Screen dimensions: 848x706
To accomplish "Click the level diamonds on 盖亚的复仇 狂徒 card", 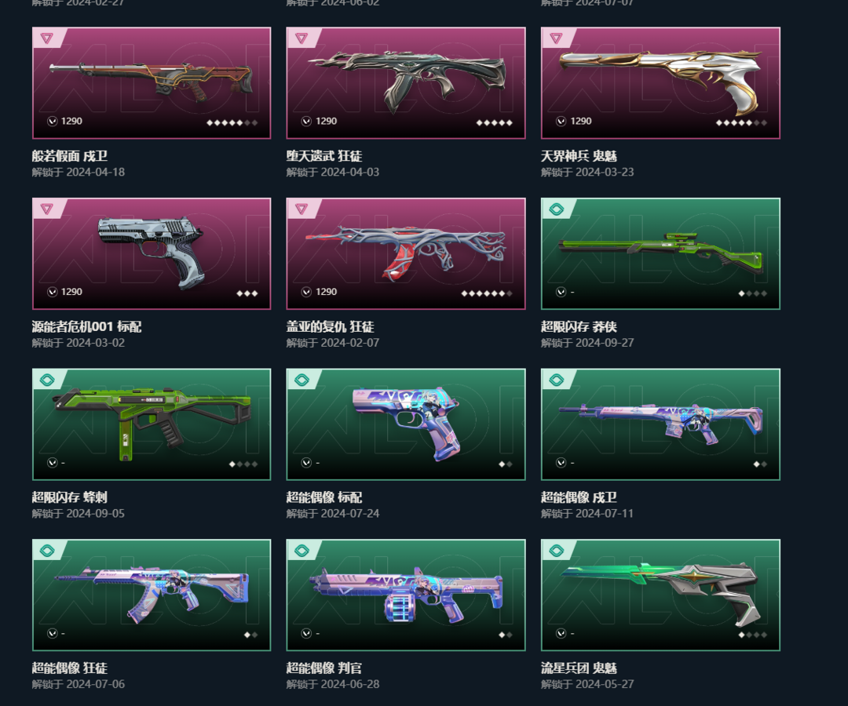I will pos(487,293).
